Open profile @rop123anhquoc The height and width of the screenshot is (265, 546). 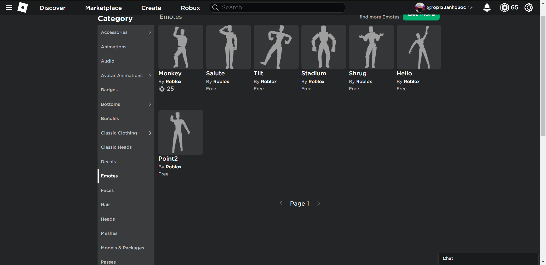pos(446,7)
